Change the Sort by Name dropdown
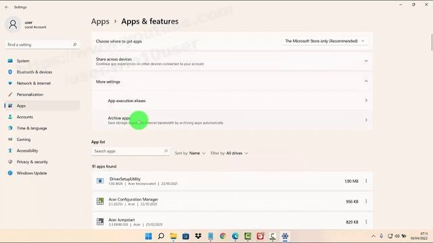Viewport: 433px width, 243px height. [x=190, y=153]
